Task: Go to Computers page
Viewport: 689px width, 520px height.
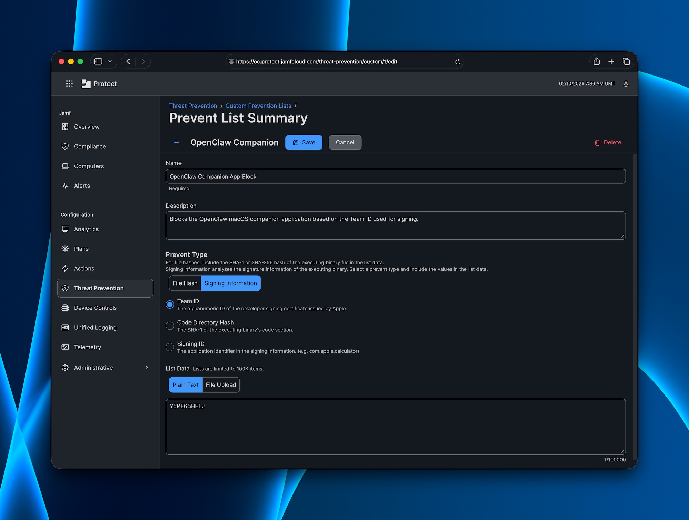Action: pyautogui.click(x=105, y=166)
